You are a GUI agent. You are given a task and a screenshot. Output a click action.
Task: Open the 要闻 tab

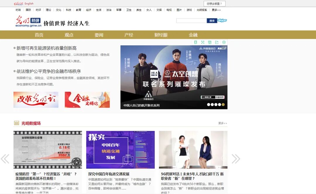[x=99, y=35]
